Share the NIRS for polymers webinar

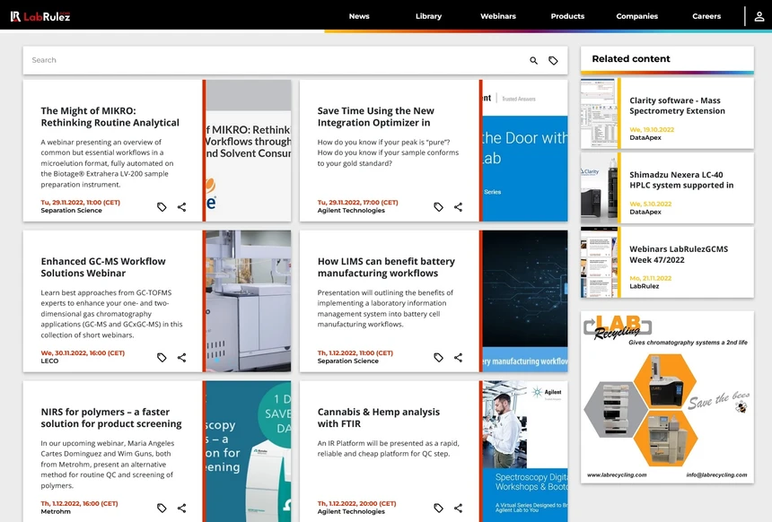[x=181, y=509]
